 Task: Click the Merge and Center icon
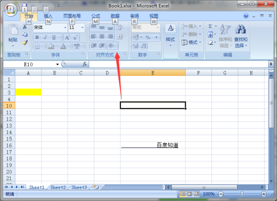click(120, 37)
